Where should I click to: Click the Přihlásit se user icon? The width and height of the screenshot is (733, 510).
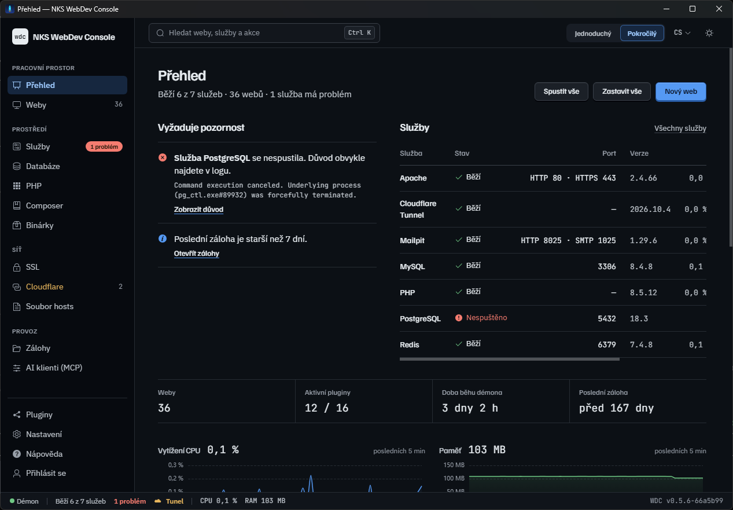tap(17, 473)
